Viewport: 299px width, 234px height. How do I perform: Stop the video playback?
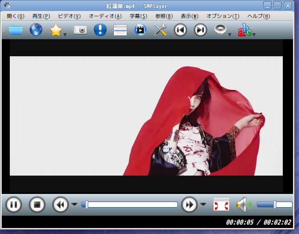(37, 205)
